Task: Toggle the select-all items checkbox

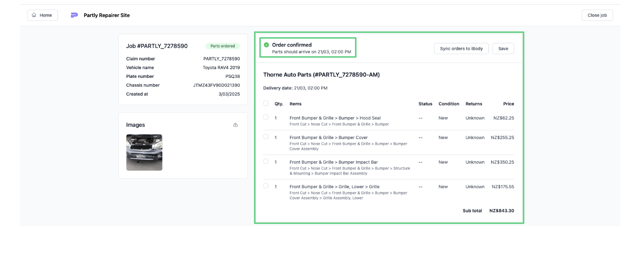Action: click(266, 103)
